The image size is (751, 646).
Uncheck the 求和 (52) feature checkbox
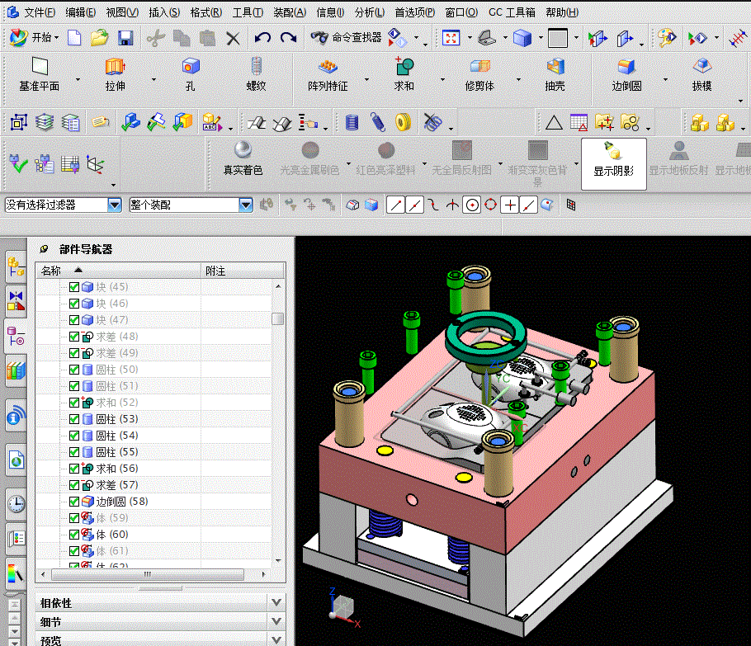point(74,403)
